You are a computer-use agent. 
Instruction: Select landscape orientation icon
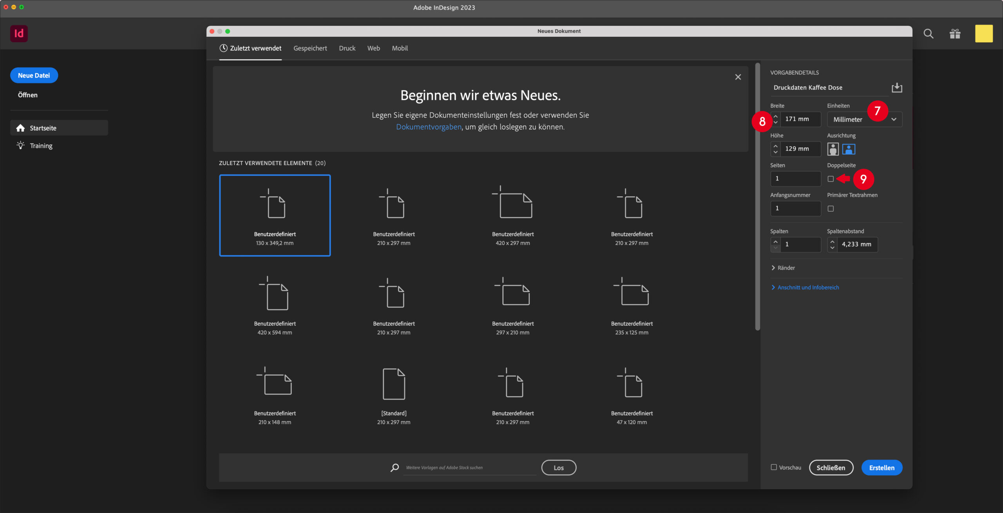(848, 149)
